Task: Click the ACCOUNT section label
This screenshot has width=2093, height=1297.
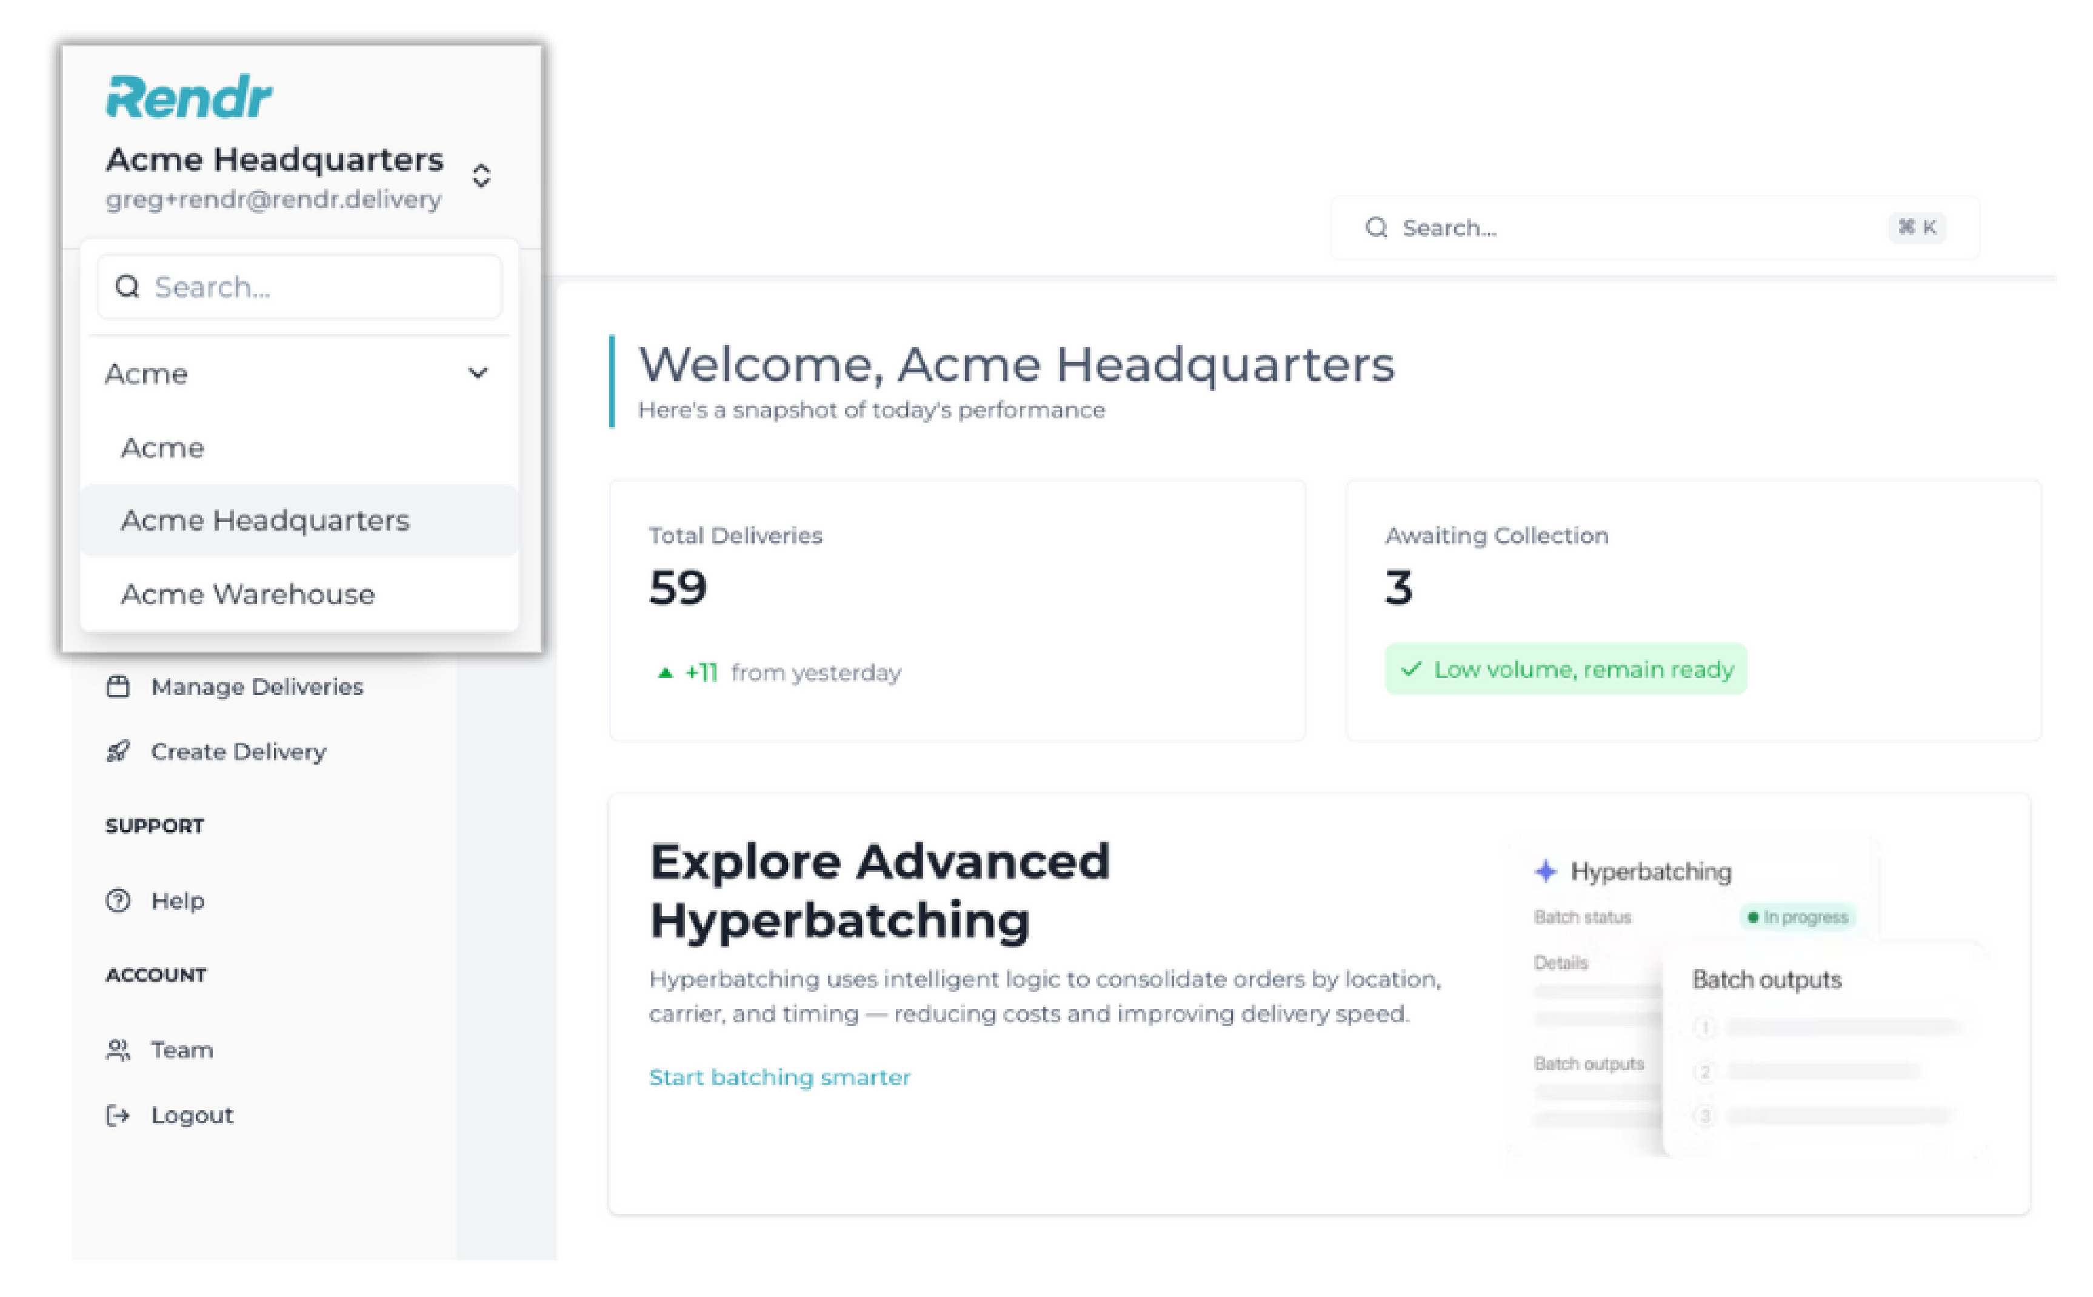Action: 156,975
